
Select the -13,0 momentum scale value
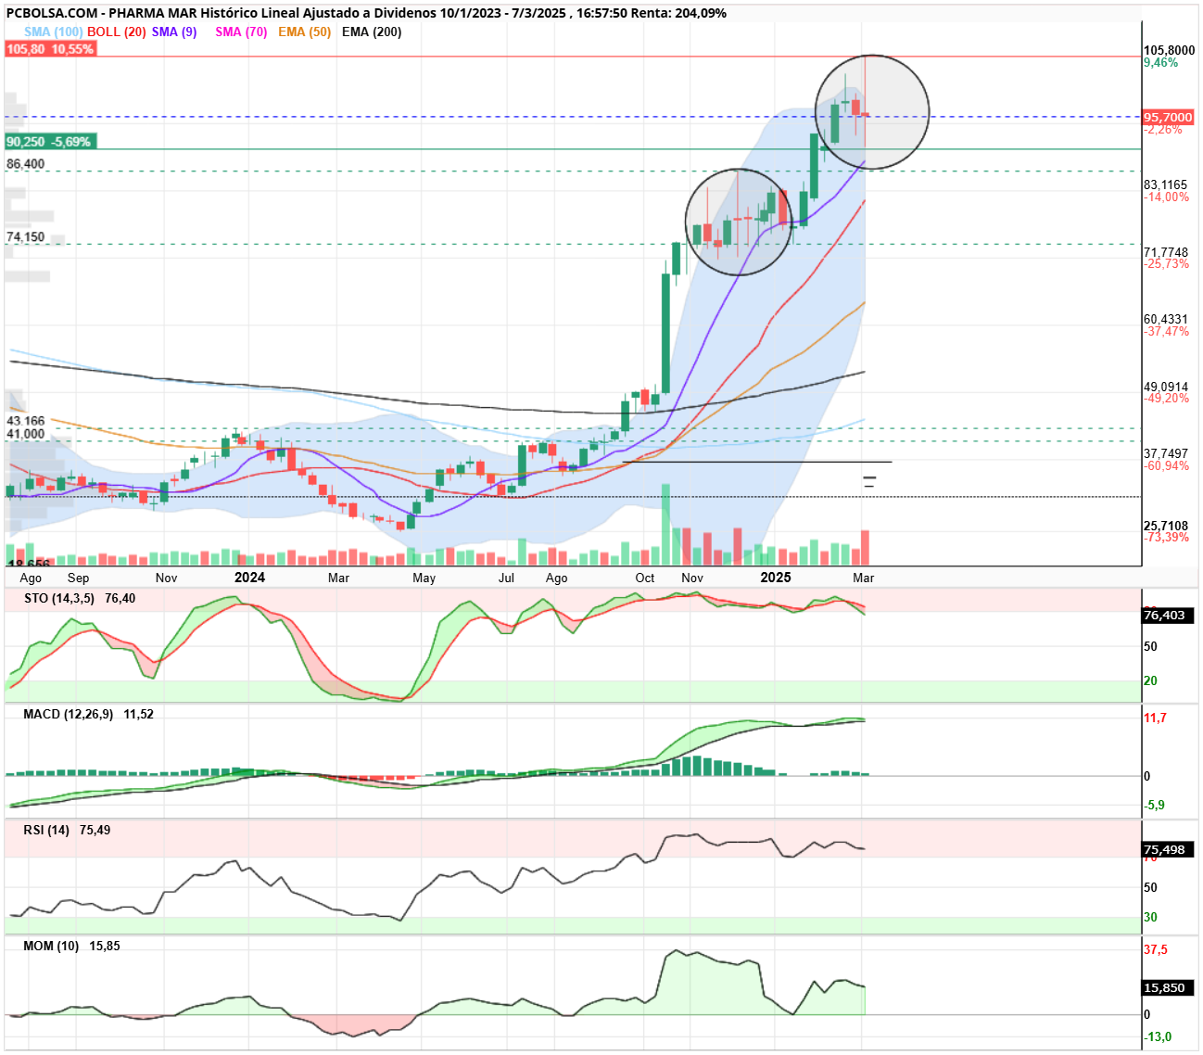[1158, 1037]
